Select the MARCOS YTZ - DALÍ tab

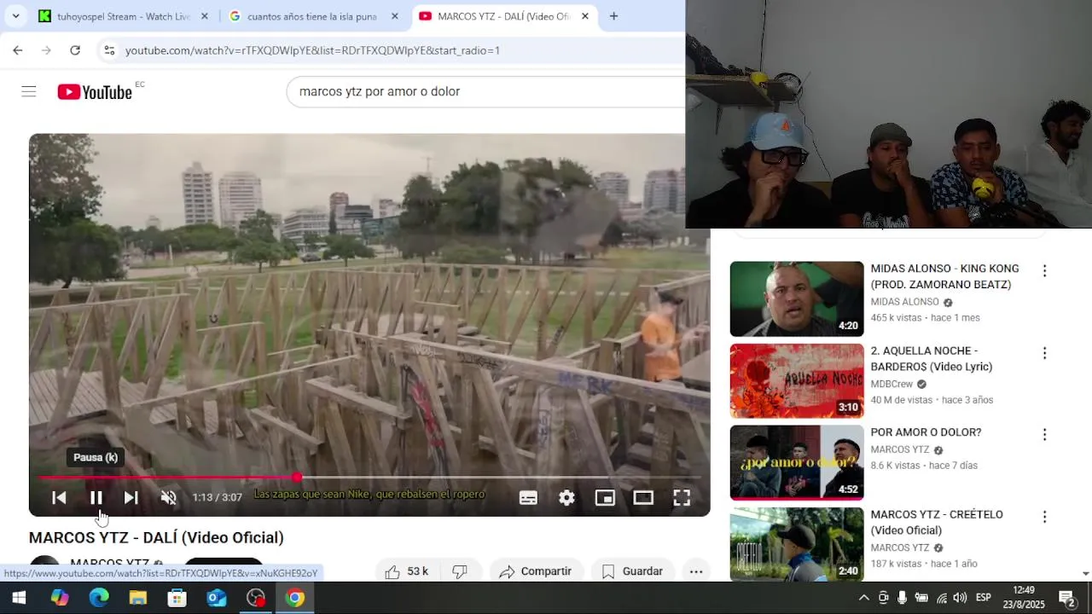point(503,16)
